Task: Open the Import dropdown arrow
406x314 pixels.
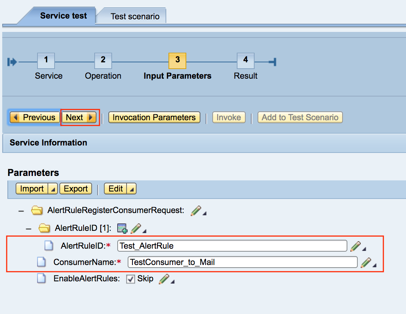Action: click(x=53, y=189)
